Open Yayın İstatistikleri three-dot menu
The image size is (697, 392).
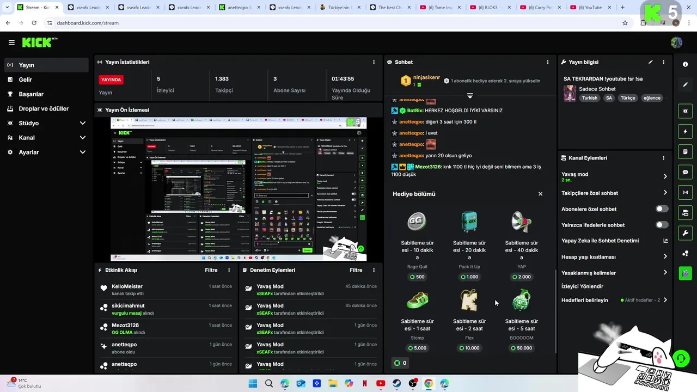tap(374, 62)
